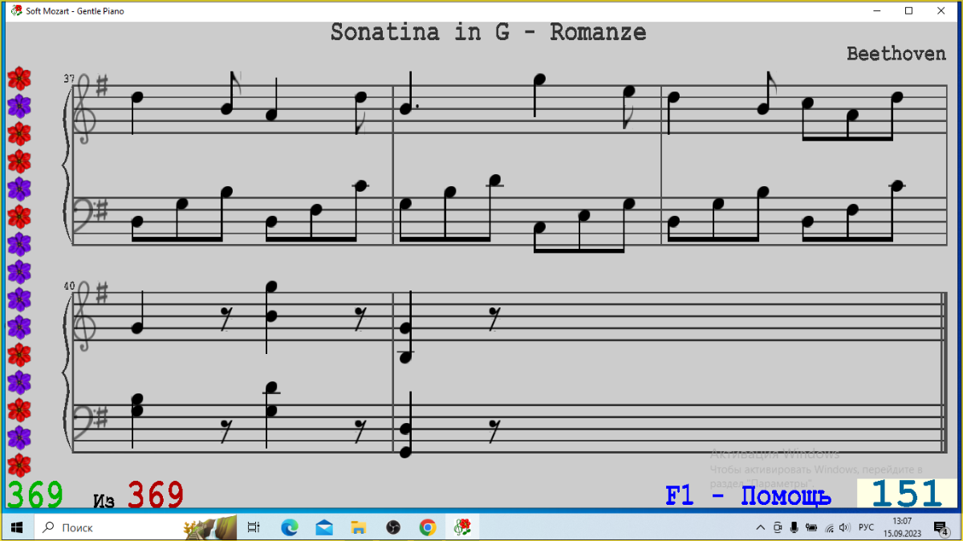This screenshot has height=541, width=963.
Task: Click measure number 37
Action: pos(69,79)
